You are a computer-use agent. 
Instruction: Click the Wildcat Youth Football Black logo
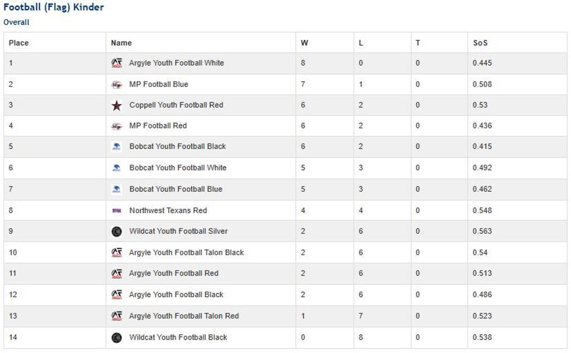(x=117, y=337)
